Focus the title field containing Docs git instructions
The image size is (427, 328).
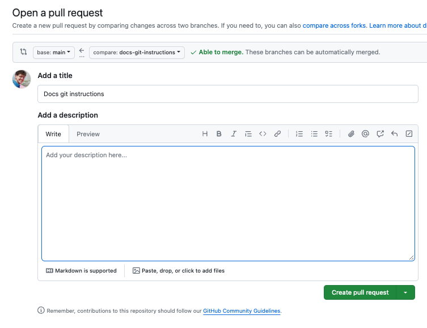coord(228,94)
